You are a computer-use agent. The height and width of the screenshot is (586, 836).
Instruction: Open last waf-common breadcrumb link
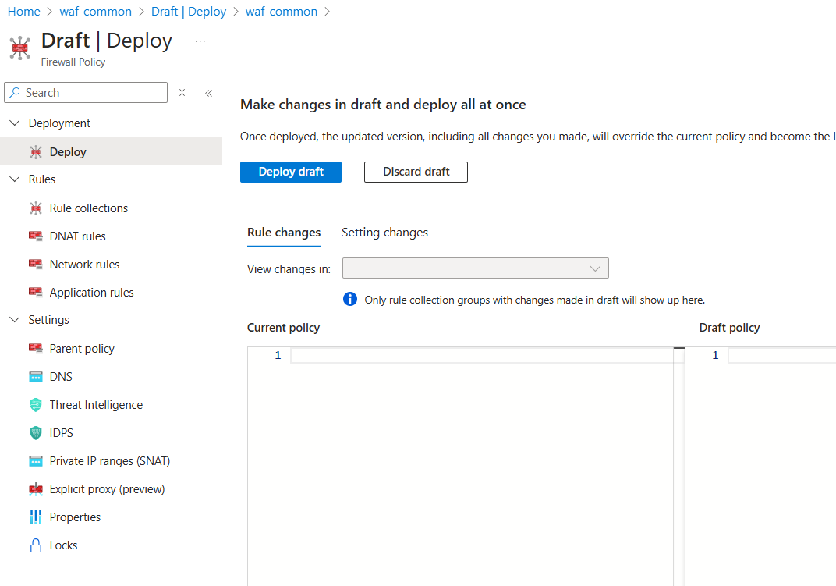click(x=282, y=12)
